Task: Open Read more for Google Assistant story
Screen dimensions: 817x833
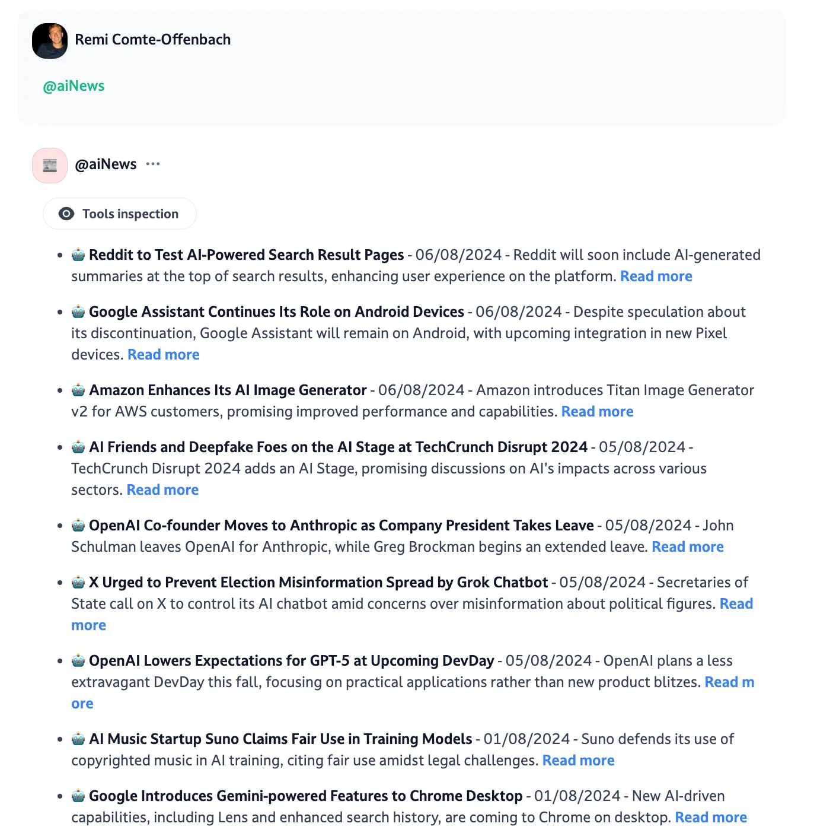Action: point(164,355)
